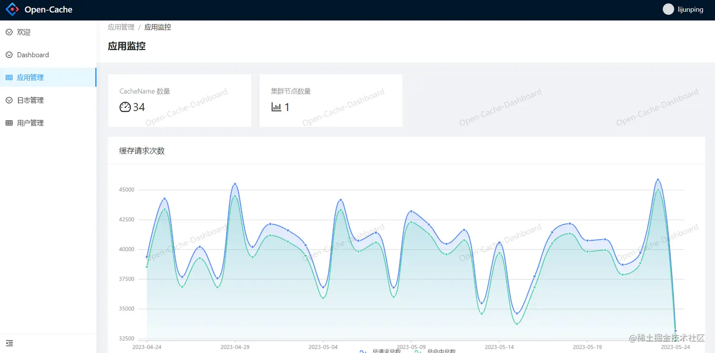Click the bar chart icon in 集群节点数量 card
The height and width of the screenshot is (353, 715).
(276, 107)
